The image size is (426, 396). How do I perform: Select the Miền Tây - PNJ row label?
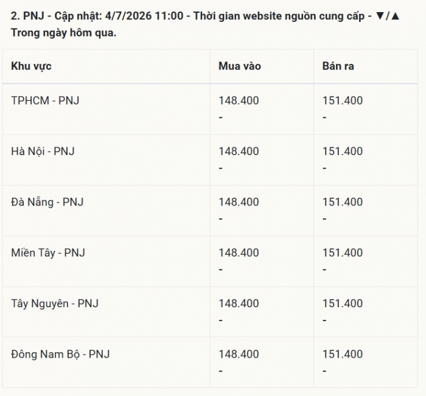(48, 252)
